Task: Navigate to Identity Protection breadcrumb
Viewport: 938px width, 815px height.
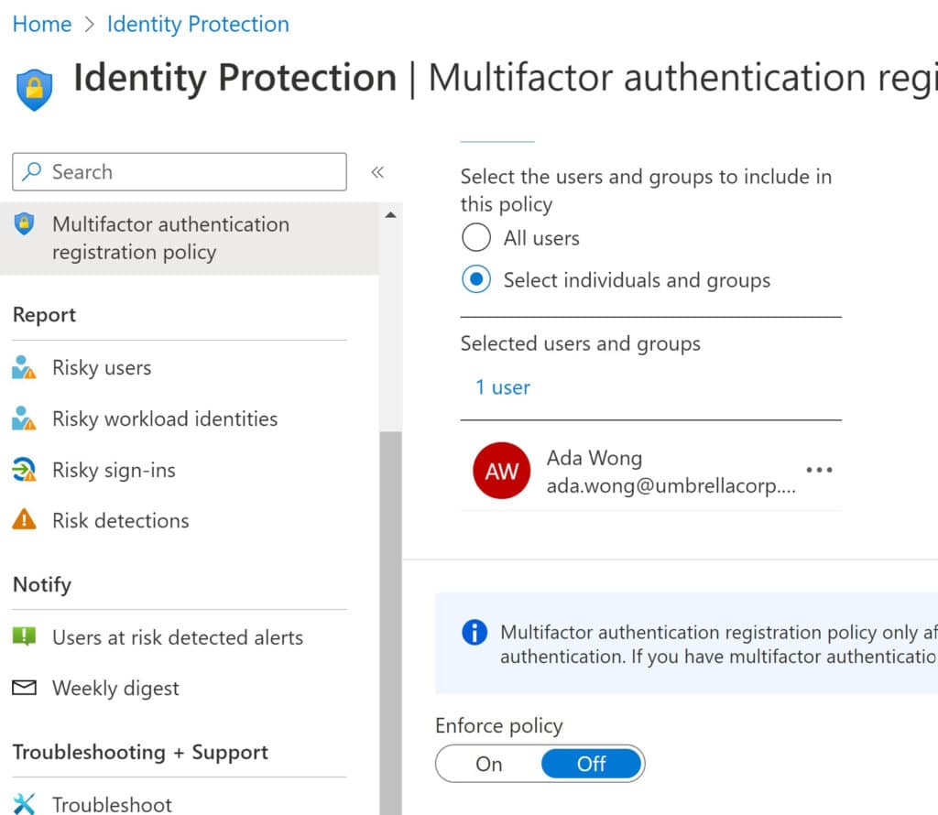Action: point(198,24)
